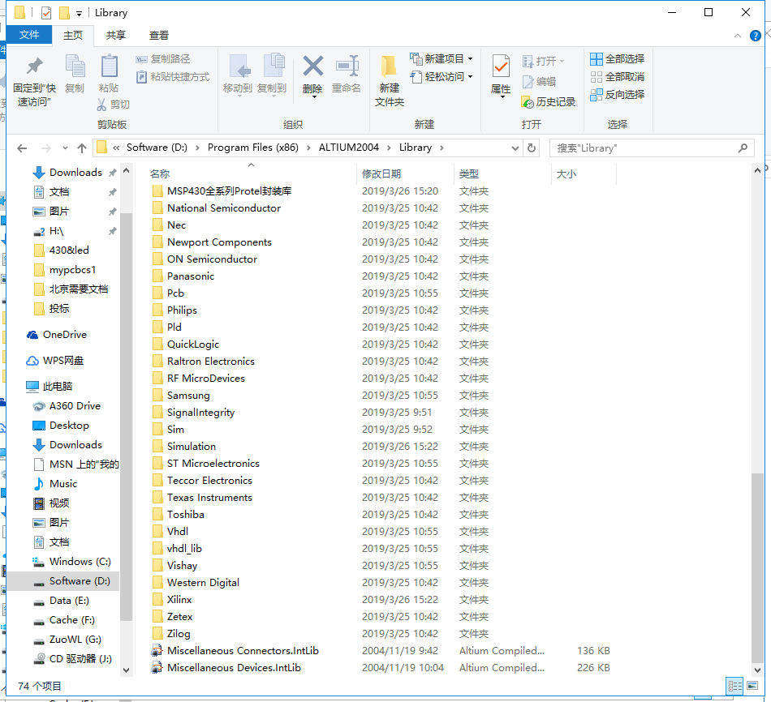Click the Search Library input field
This screenshot has width=771, height=702.
pyautogui.click(x=652, y=148)
